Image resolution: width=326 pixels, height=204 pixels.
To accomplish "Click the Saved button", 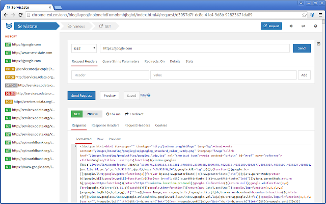I will click(131, 95).
